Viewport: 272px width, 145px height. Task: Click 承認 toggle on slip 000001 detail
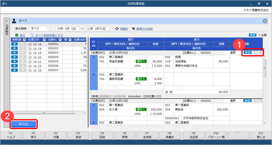point(247,52)
